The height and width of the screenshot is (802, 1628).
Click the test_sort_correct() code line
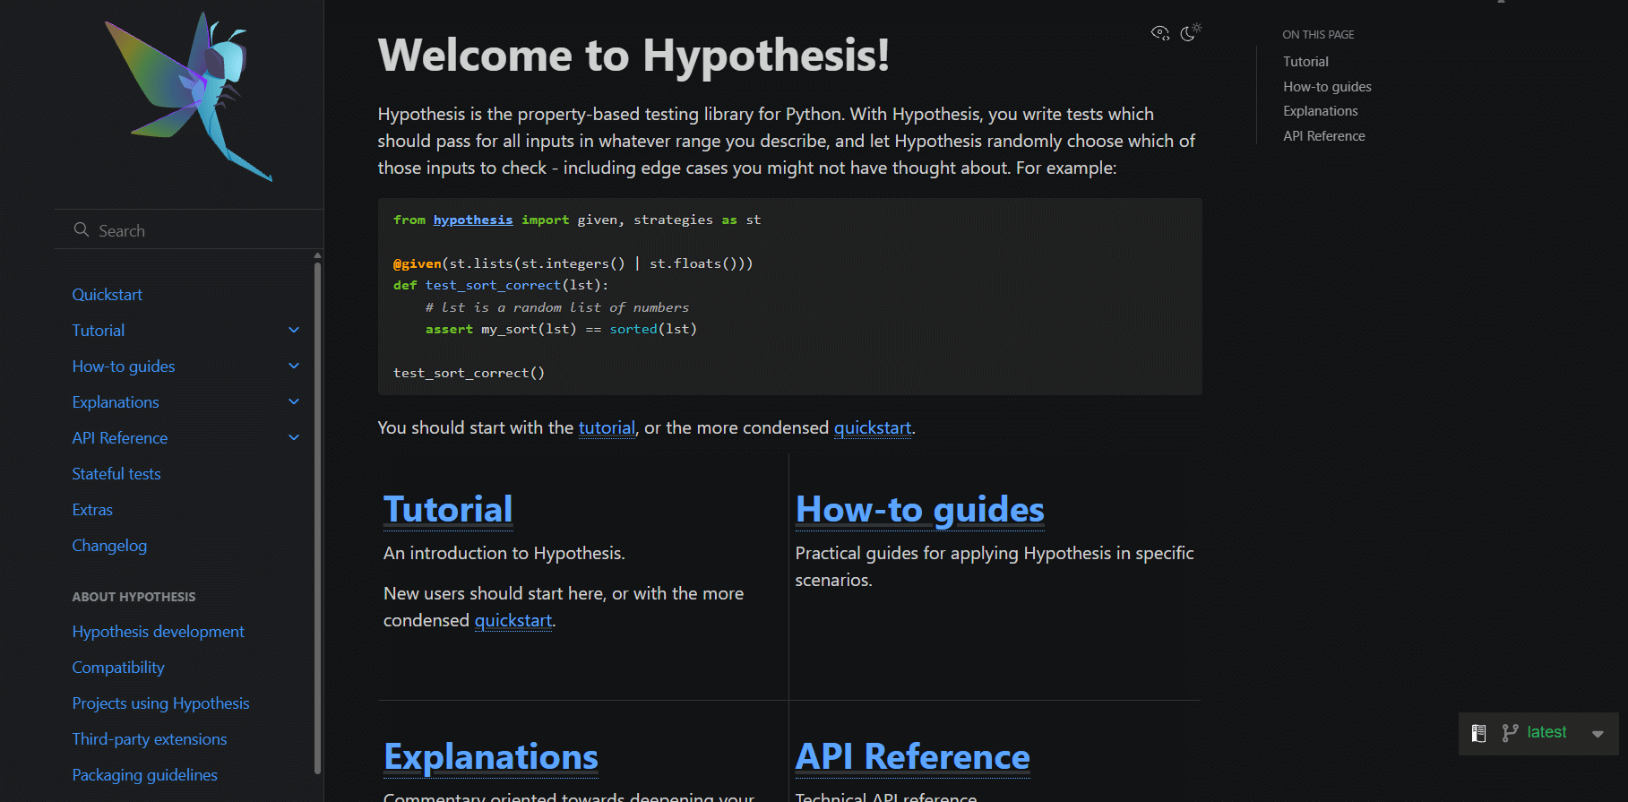pos(469,373)
